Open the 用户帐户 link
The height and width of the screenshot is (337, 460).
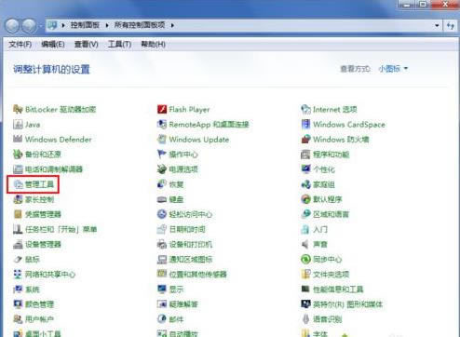coord(39,319)
